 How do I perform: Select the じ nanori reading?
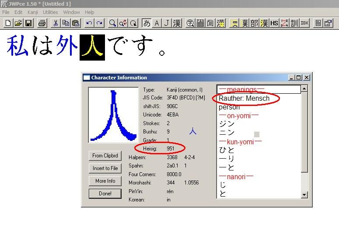pos(223,185)
